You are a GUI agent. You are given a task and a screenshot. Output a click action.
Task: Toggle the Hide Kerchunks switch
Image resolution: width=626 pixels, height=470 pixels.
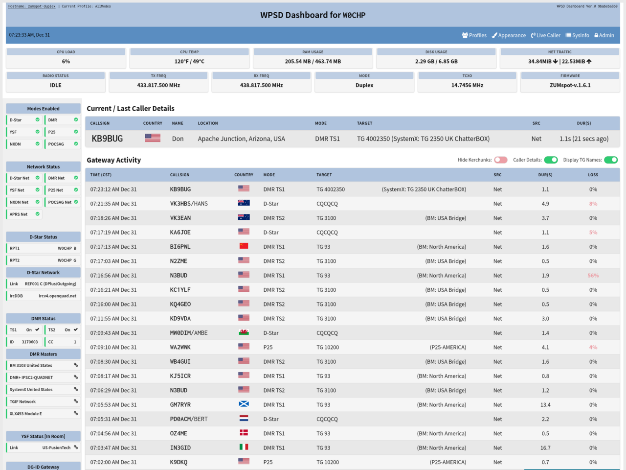click(x=500, y=160)
